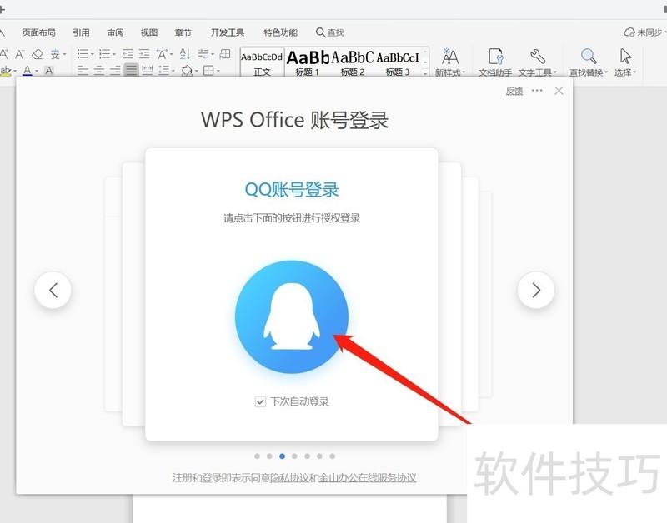The height and width of the screenshot is (523, 667).
Task: Open the numbered list dropdown arrow
Action: pyautogui.click(x=113, y=54)
